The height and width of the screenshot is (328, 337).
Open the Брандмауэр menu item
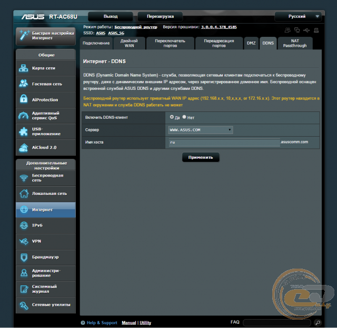coord(46,257)
